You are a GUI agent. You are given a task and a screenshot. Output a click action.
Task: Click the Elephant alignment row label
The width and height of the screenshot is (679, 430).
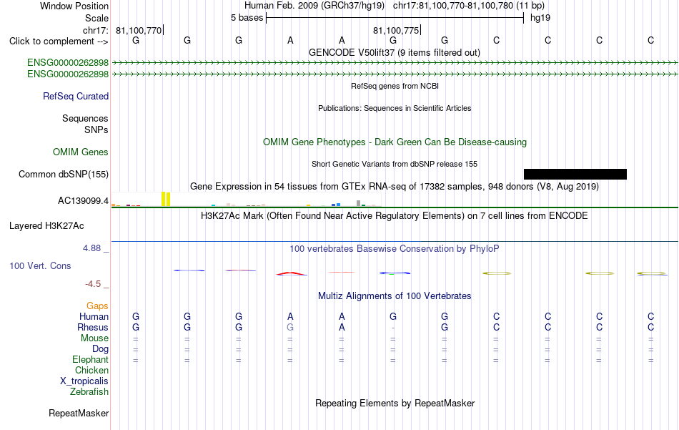(x=90, y=360)
